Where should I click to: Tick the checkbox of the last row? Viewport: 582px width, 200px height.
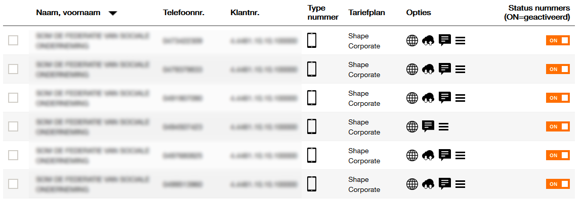[13, 184]
